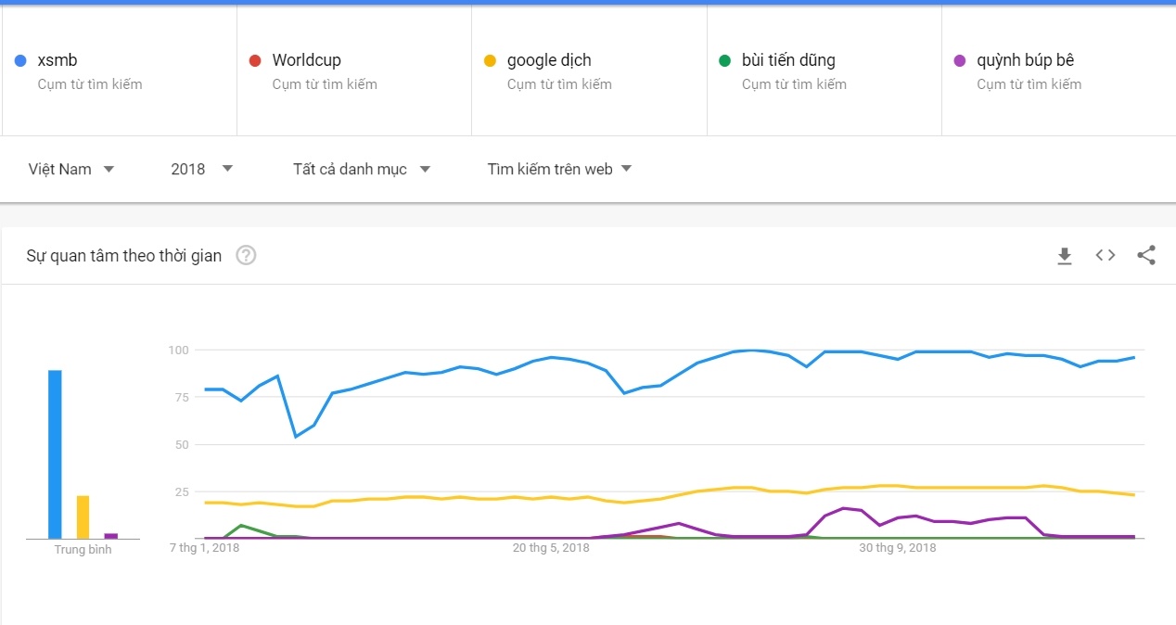Select the blue dot next to xsmb

click(x=22, y=59)
